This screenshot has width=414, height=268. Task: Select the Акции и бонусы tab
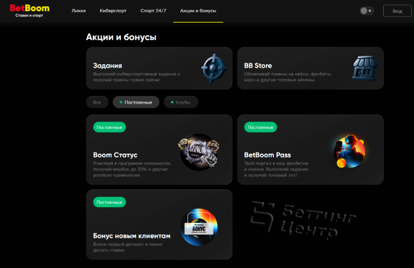[198, 11]
